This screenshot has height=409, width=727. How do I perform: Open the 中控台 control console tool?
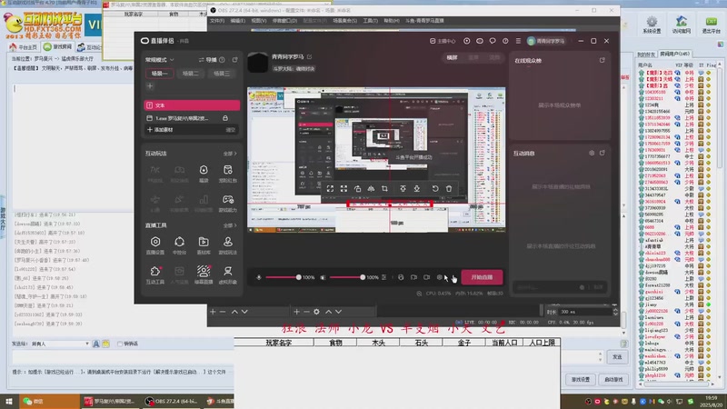coord(179,244)
